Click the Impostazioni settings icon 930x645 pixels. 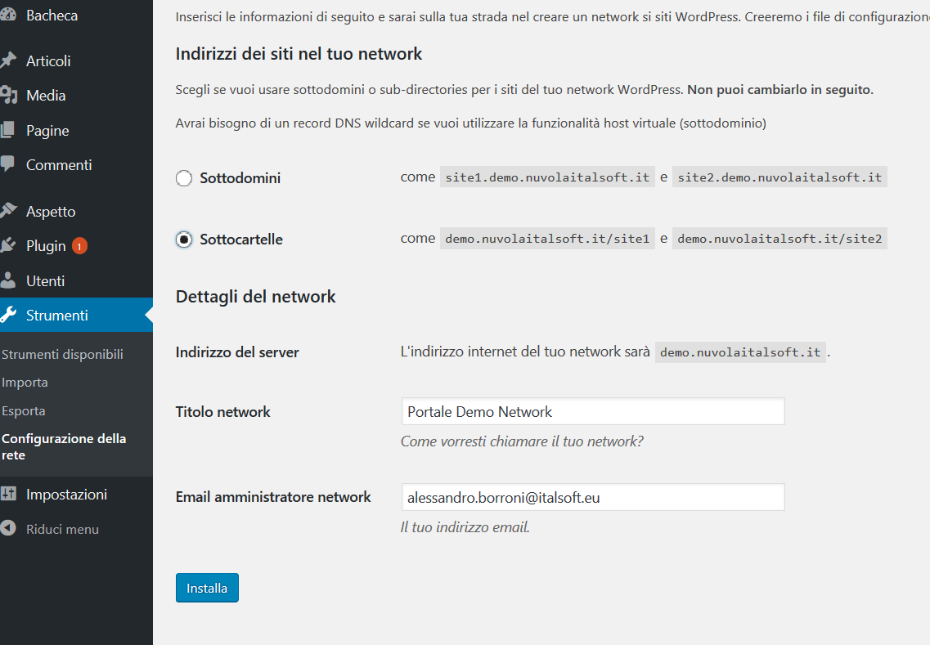click(x=8, y=495)
